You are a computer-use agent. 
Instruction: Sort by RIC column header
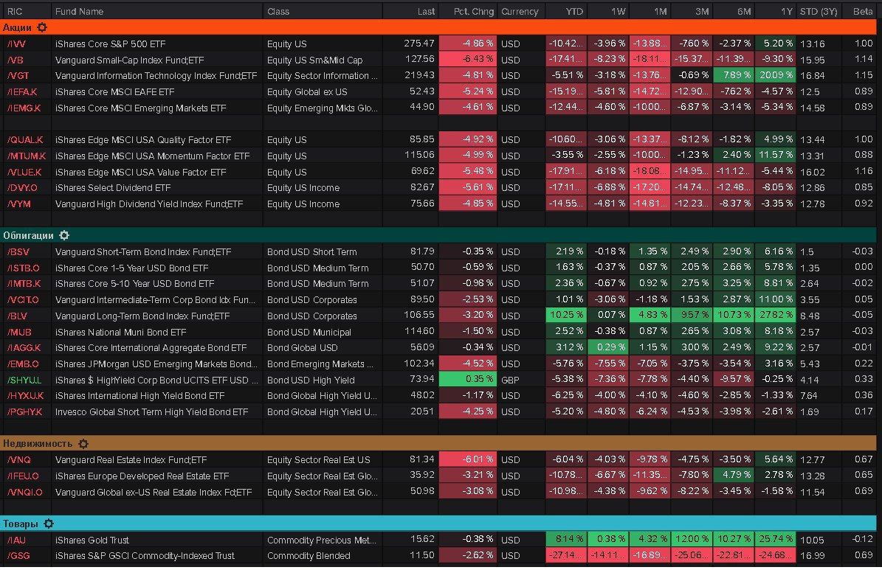[15, 11]
